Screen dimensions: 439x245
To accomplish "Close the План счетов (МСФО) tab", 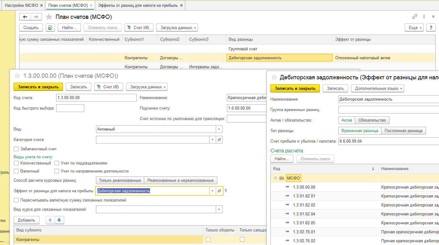I will click(x=91, y=6).
